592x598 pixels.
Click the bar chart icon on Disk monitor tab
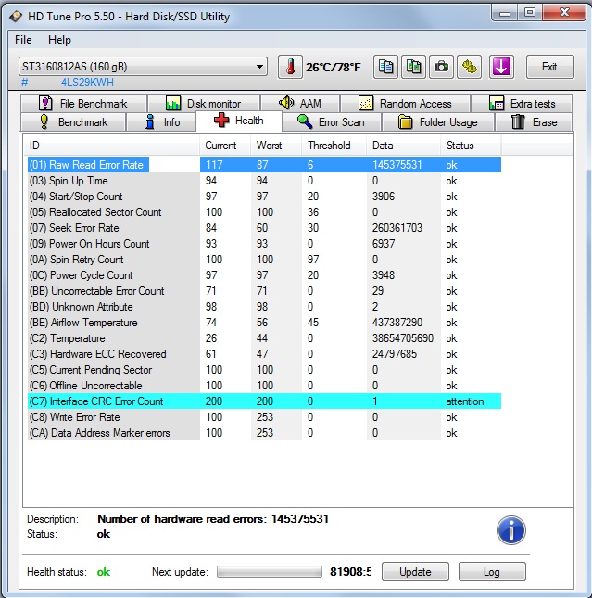tap(173, 103)
